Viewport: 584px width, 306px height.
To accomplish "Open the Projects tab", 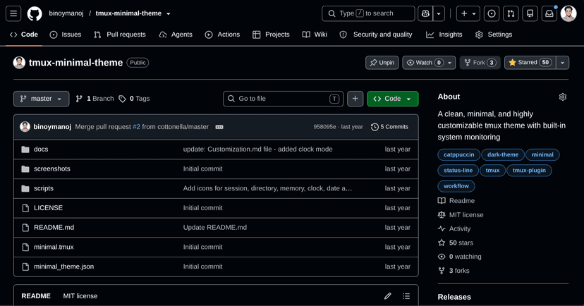I will point(271,35).
